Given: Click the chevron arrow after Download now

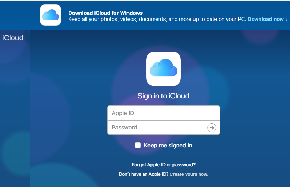Looking at the screenshot, I should pos(286,20).
